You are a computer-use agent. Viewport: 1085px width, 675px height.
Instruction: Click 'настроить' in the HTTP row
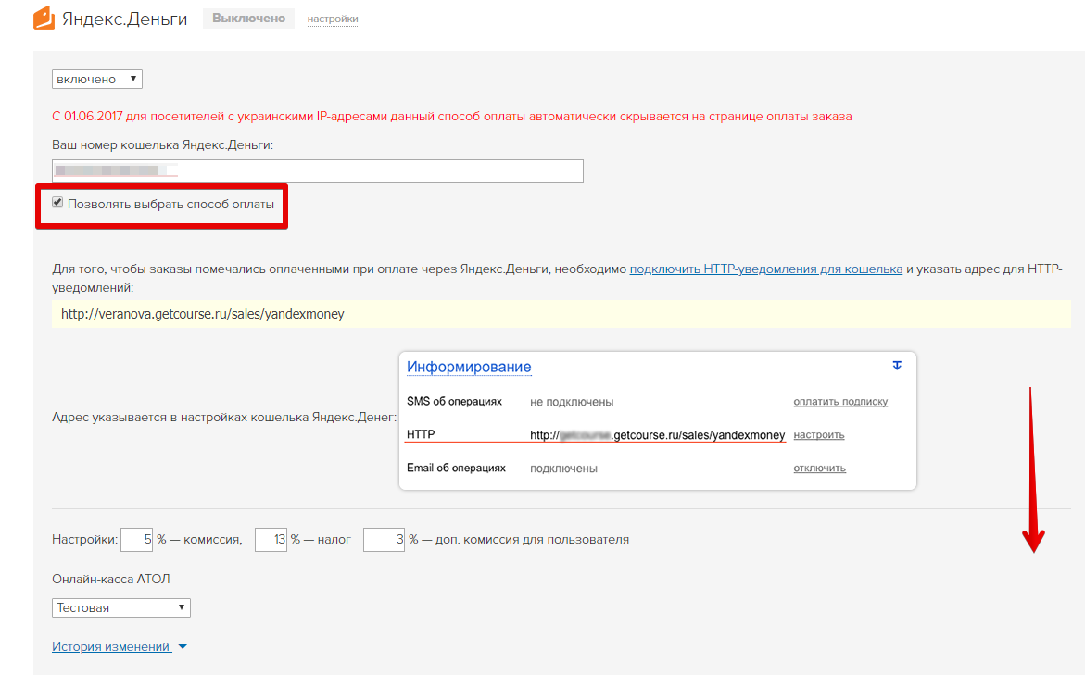click(819, 435)
